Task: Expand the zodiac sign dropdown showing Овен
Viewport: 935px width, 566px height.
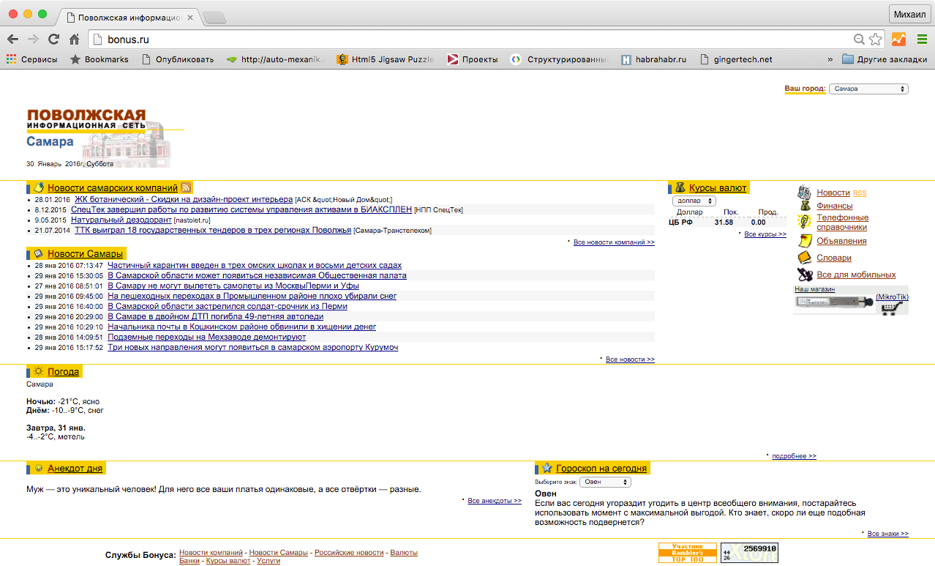Action: (606, 483)
